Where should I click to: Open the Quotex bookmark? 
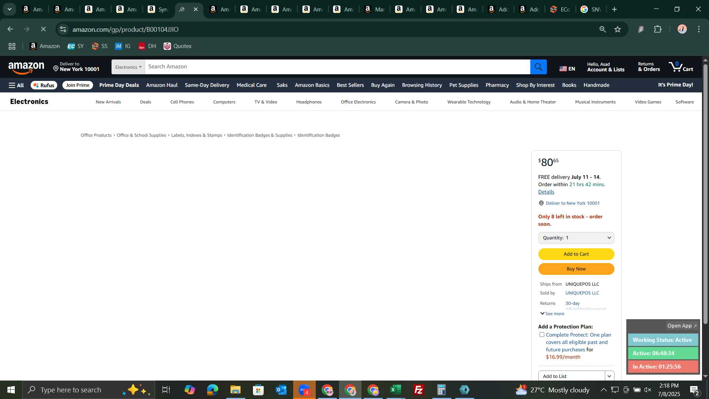[x=178, y=46]
